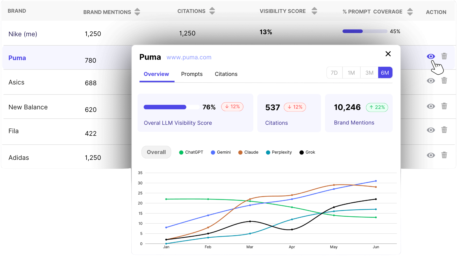Click the 537 Citations stat card
This screenshot has width=457, height=256.
[289, 113]
